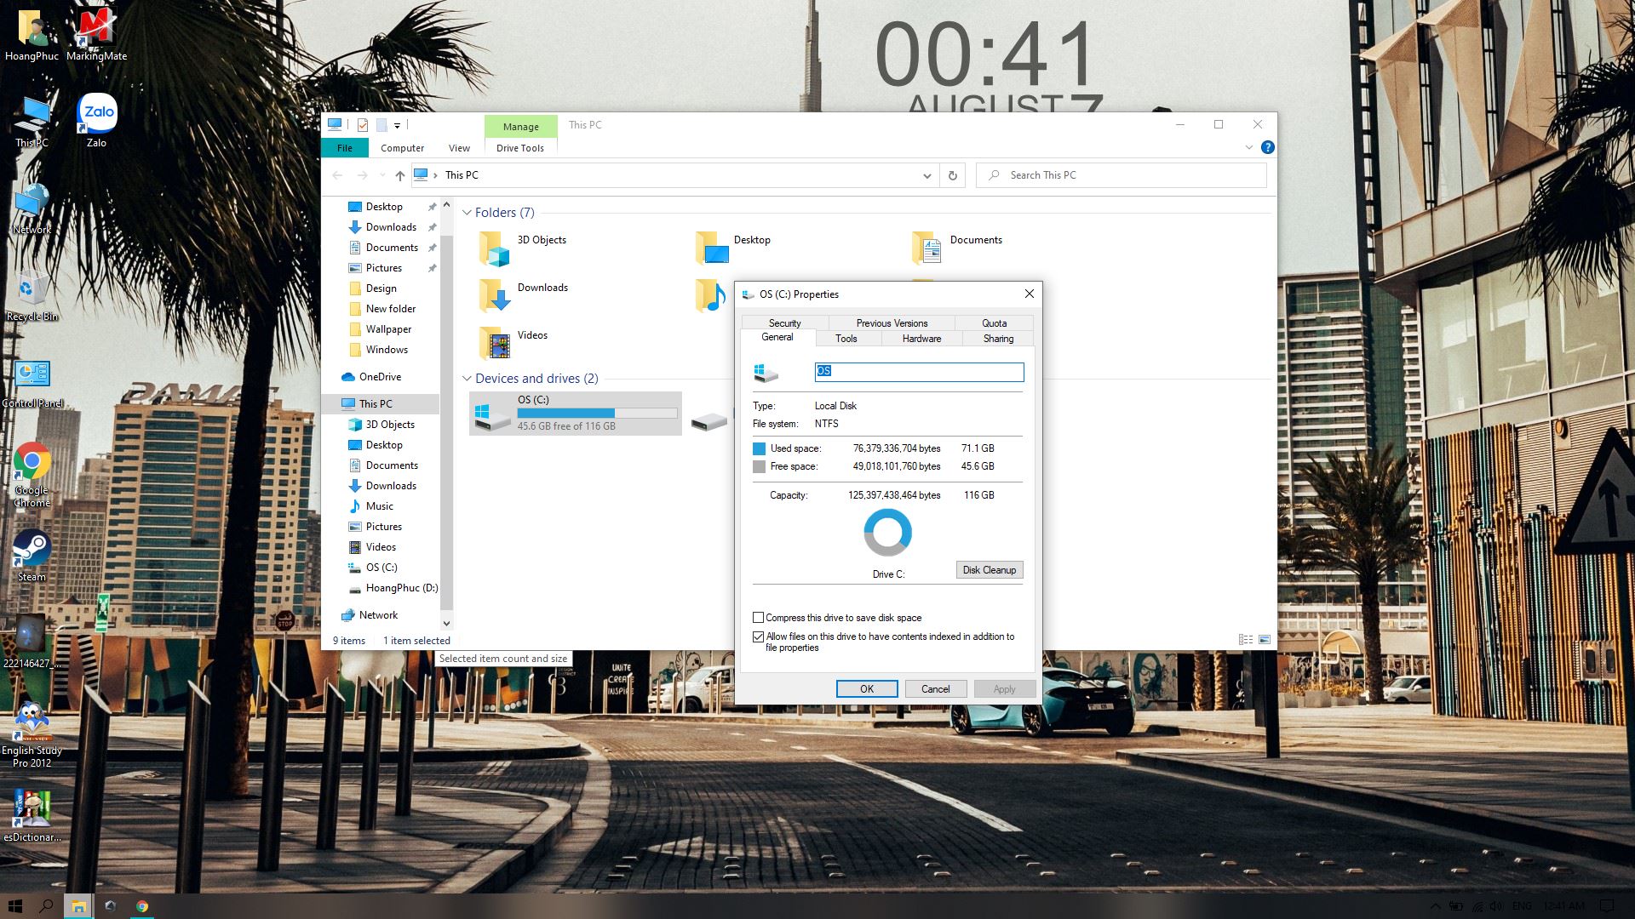Collapse the Folders (7) section

pos(467,213)
